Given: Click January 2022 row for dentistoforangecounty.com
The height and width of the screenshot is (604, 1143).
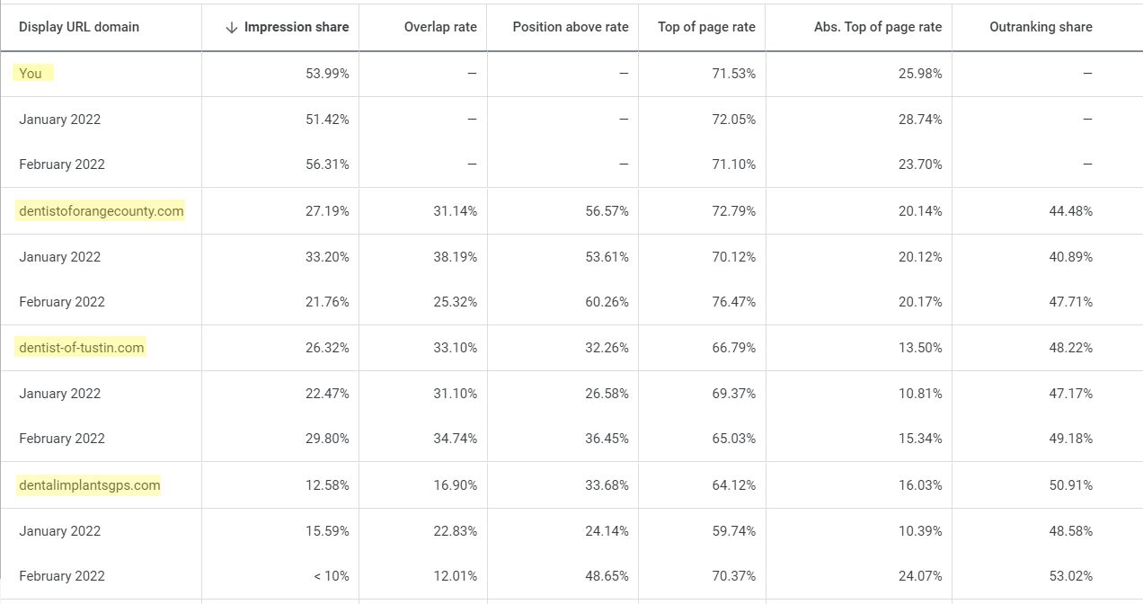Looking at the screenshot, I should [x=59, y=256].
